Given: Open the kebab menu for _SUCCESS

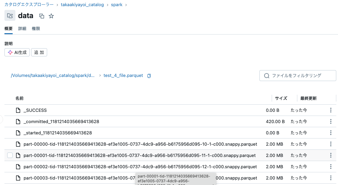Looking at the screenshot, I should (331, 110).
